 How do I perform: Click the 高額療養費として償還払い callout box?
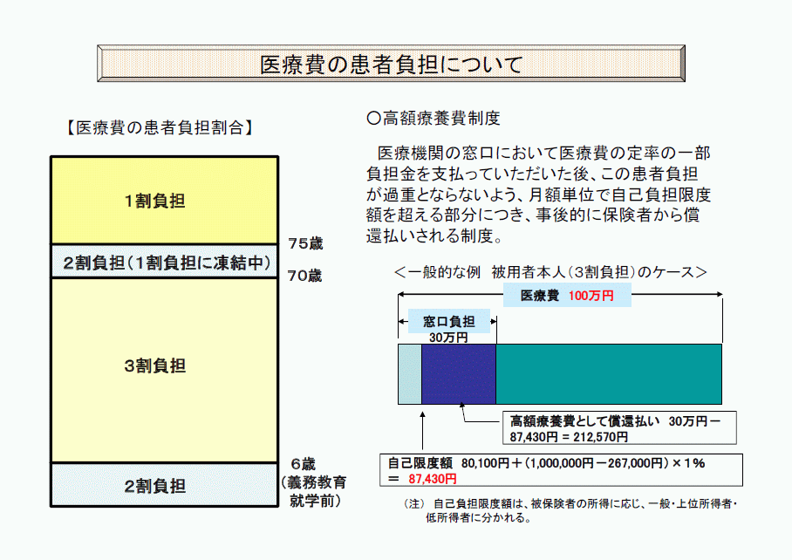point(619,427)
